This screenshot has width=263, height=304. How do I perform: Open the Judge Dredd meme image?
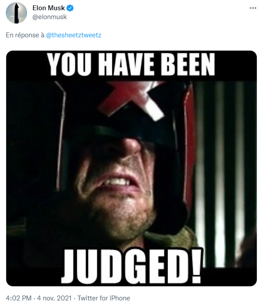click(131, 168)
